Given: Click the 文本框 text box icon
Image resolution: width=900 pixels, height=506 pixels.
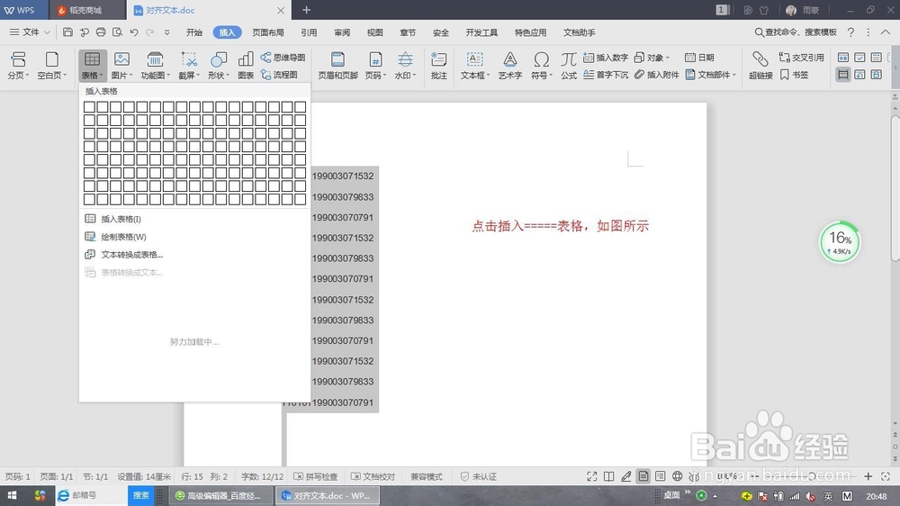Looking at the screenshot, I should (474, 59).
